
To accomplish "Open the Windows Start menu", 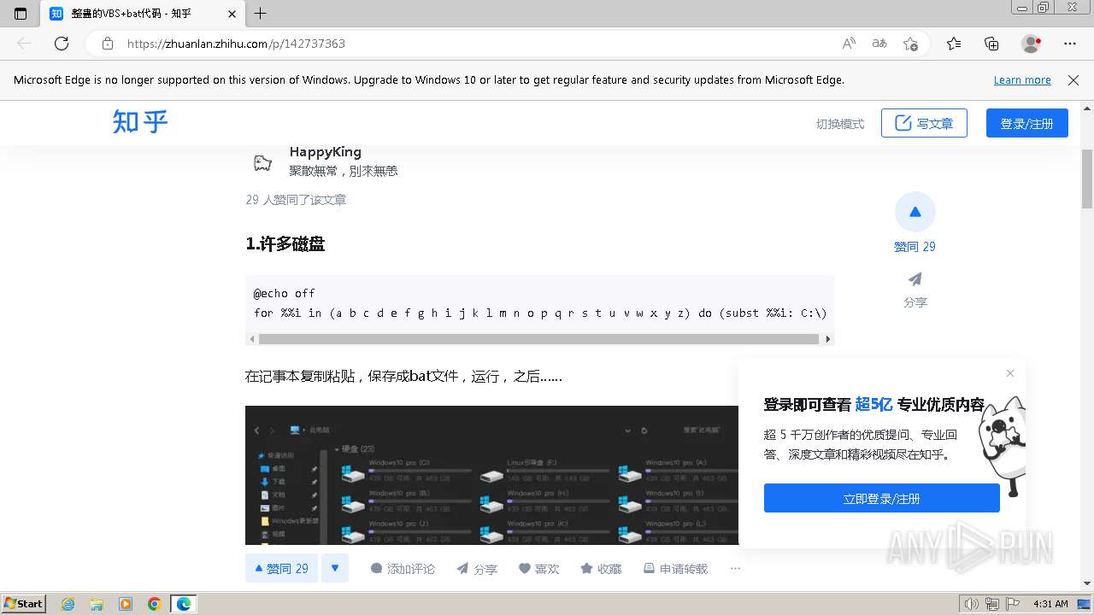I will pos(24,603).
